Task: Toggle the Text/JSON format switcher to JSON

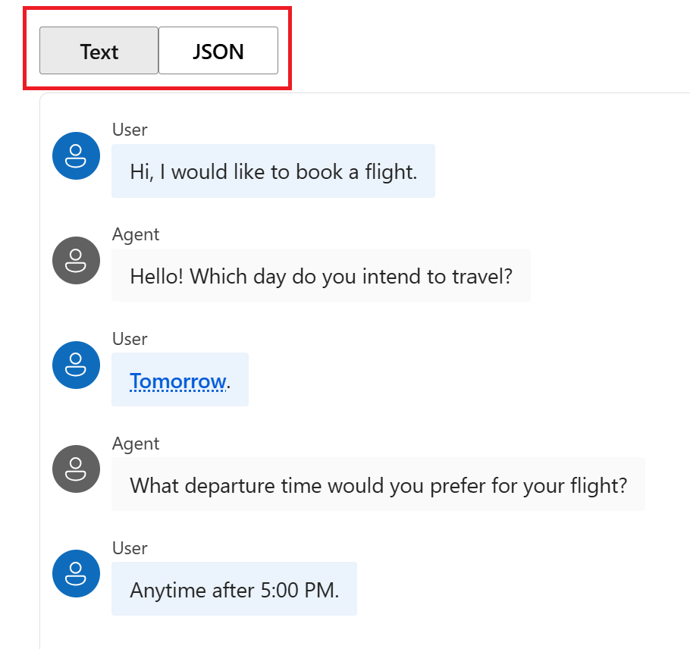Action: tap(218, 51)
